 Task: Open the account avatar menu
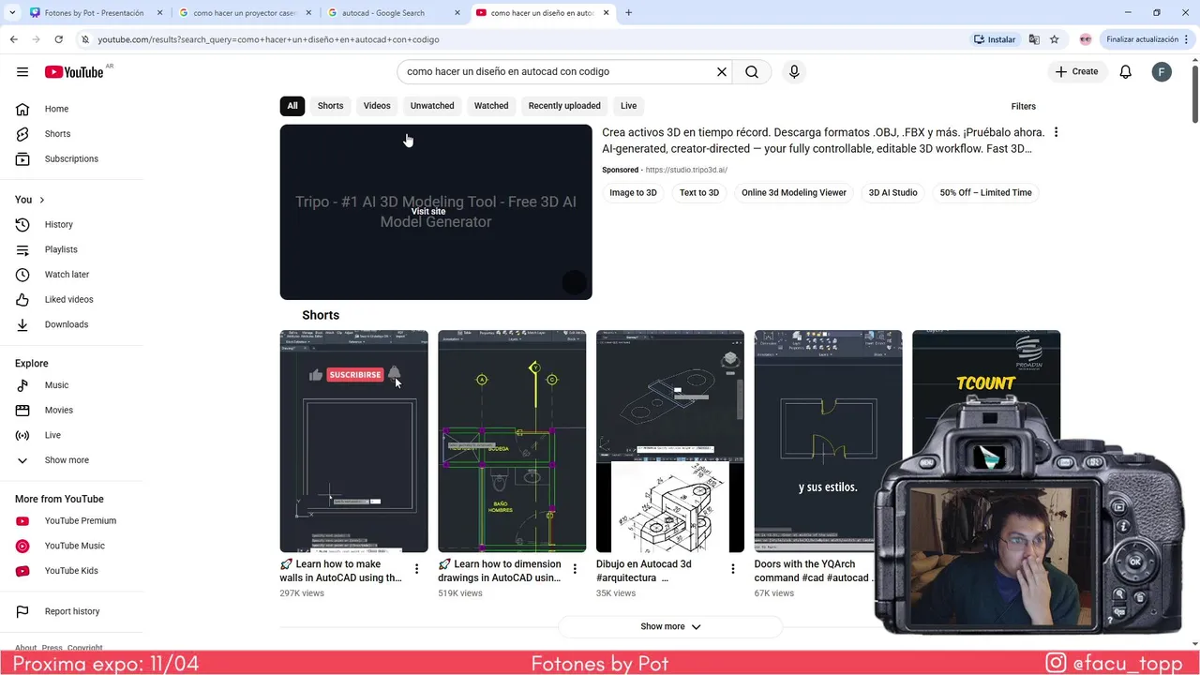coord(1162,72)
